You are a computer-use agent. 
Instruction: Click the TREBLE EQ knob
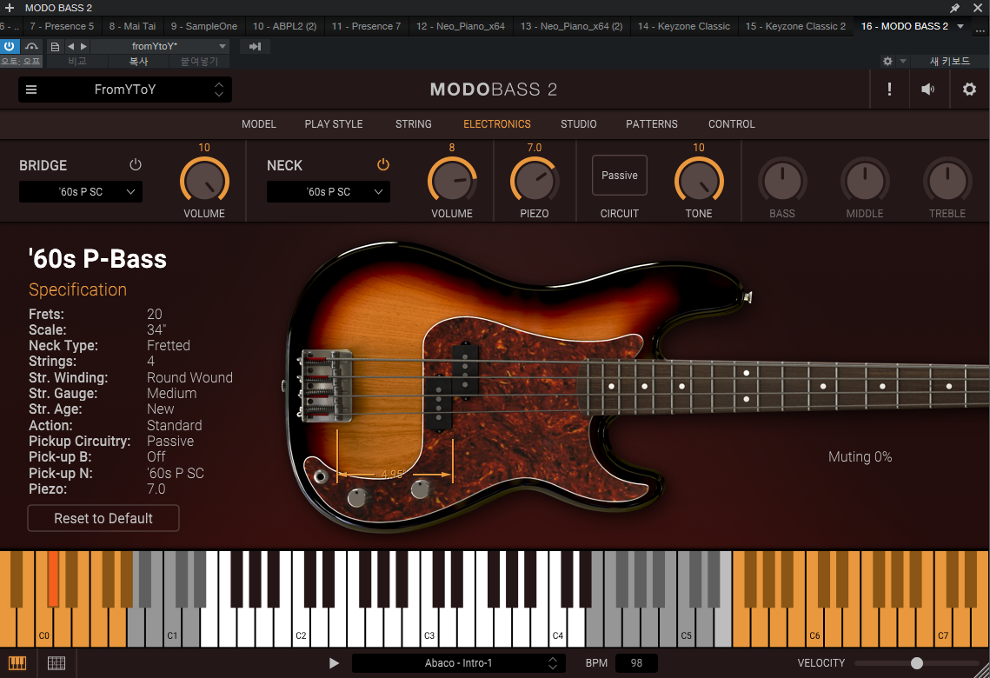[947, 181]
